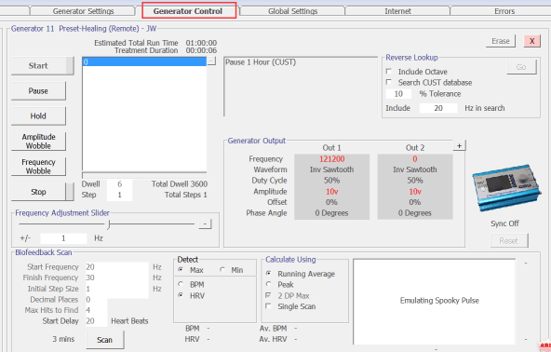Screen dimensions: 551x352
Task: Click the Step value field
Action: click(x=119, y=196)
